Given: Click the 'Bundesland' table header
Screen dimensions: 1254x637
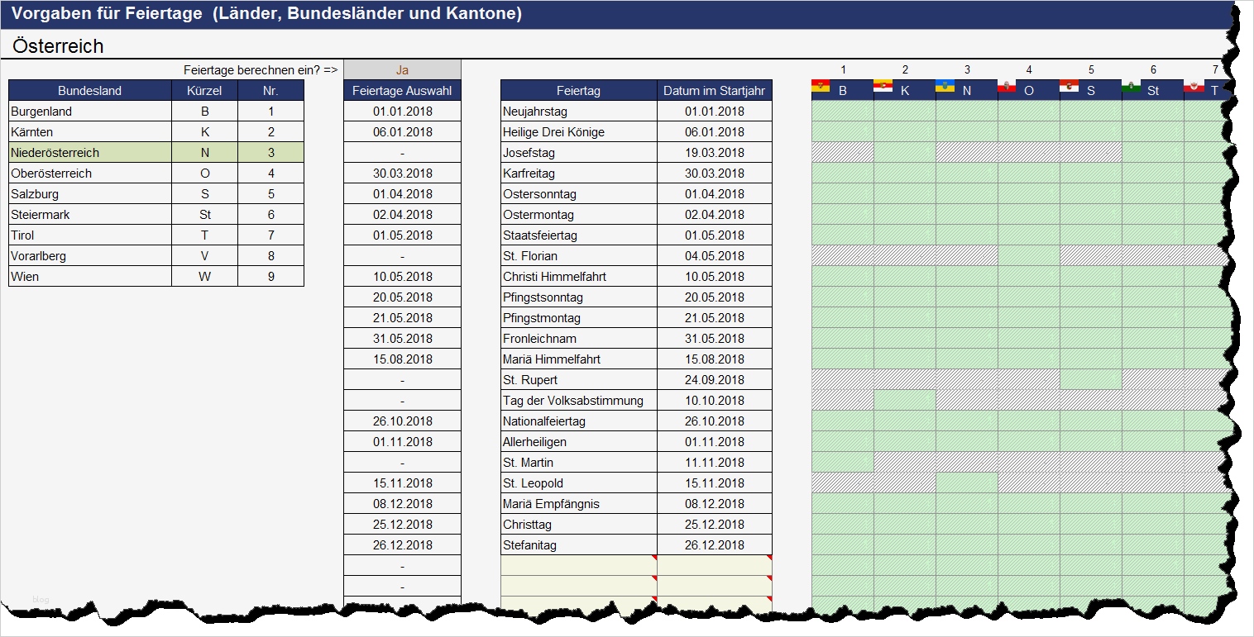Looking at the screenshot, I should (x=89, y=90).
